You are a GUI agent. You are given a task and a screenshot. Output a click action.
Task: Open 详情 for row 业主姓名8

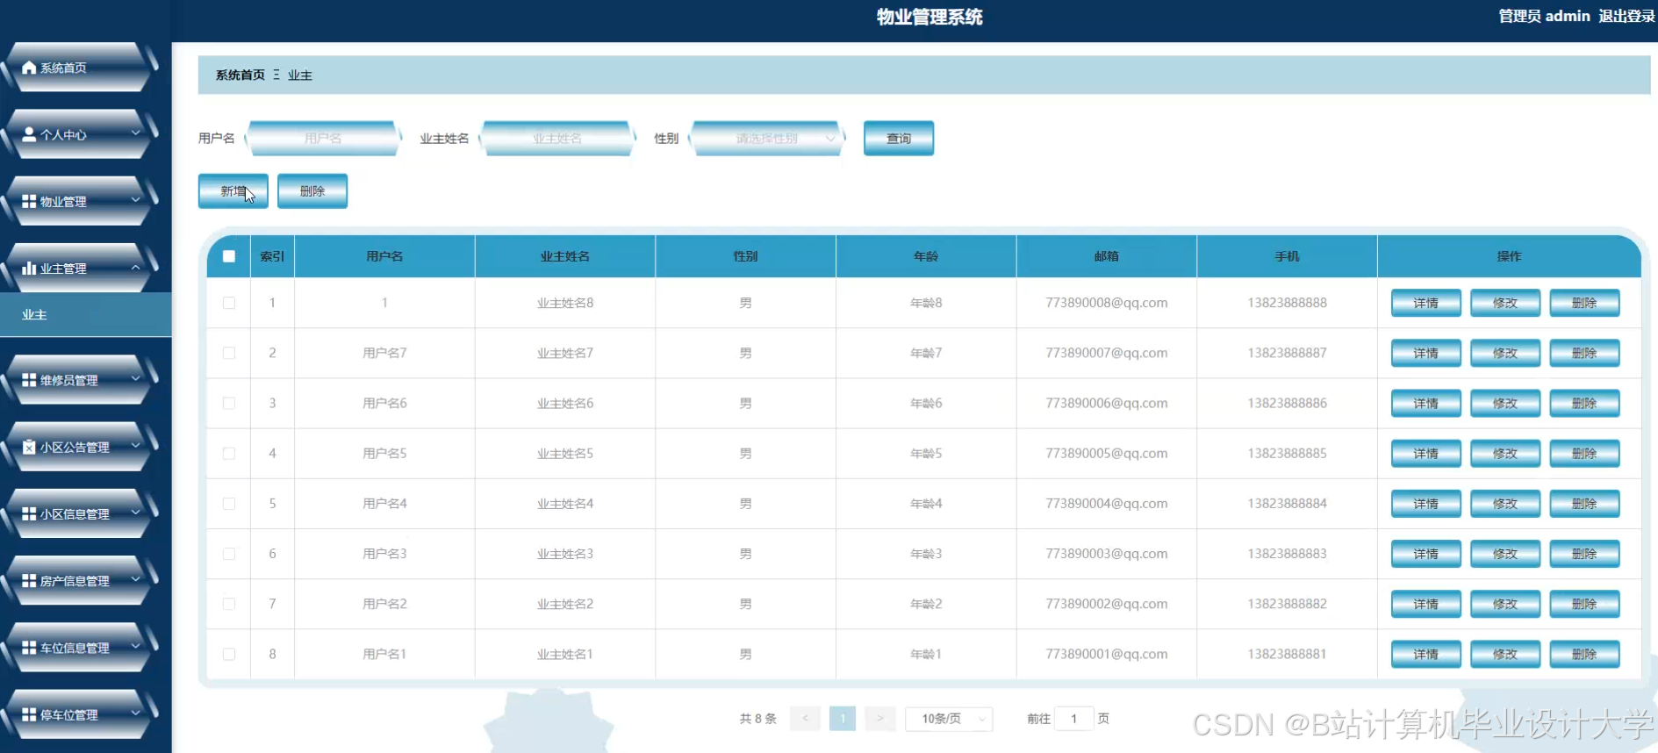1426,303
